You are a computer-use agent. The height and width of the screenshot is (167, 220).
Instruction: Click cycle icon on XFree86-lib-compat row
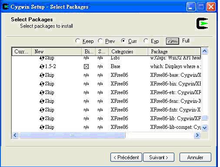[42, 128]
